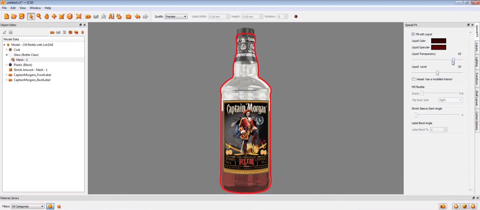Click the double-sphere icon in Object Editor
This screenshot has height=210, width=480.
(x=76, y=32)
